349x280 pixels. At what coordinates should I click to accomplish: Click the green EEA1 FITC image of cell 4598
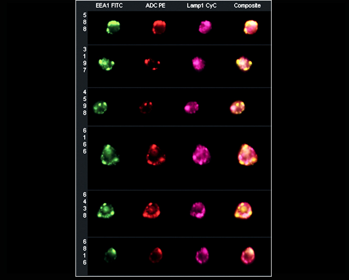pyautogui.click(x=100, y=107)
